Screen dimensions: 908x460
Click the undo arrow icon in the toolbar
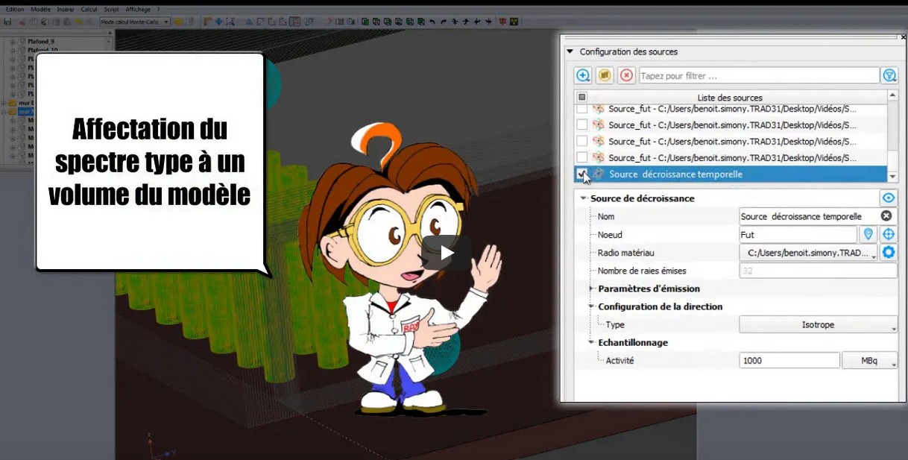(432, 22)
